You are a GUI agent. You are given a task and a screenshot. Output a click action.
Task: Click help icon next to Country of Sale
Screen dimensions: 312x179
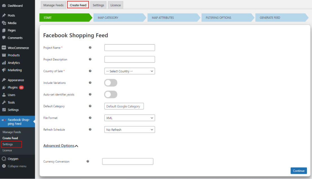click(90, 71)
